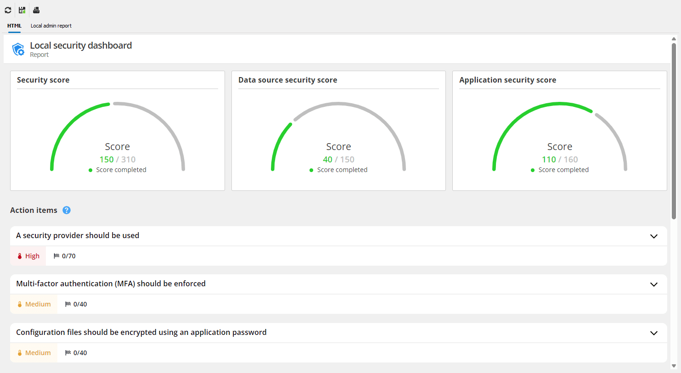
Task: Open the Local admin report tab
Action: point(51,26)
